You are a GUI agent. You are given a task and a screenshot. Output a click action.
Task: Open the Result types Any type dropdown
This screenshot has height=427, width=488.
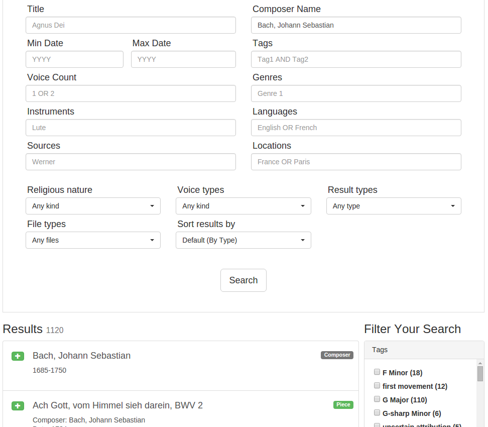coord(394,206)
